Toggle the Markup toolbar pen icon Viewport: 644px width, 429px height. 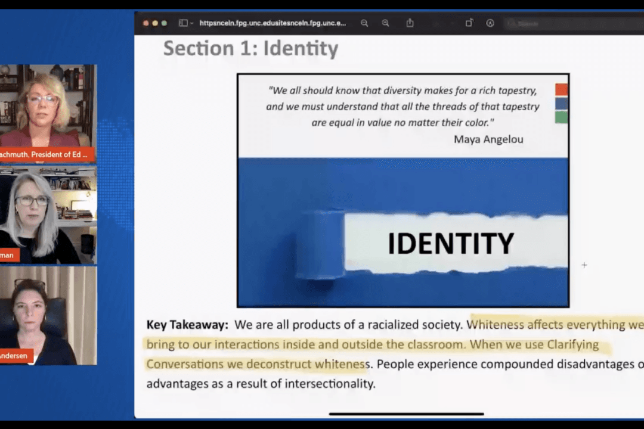(490, 23)
